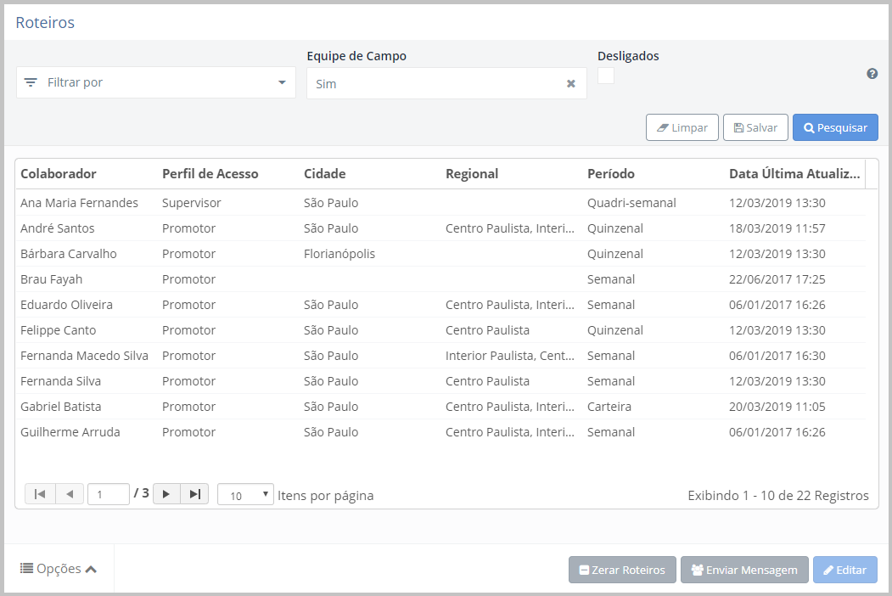
Task: Run the search with Pesquisar
Action: click(835, 127)
